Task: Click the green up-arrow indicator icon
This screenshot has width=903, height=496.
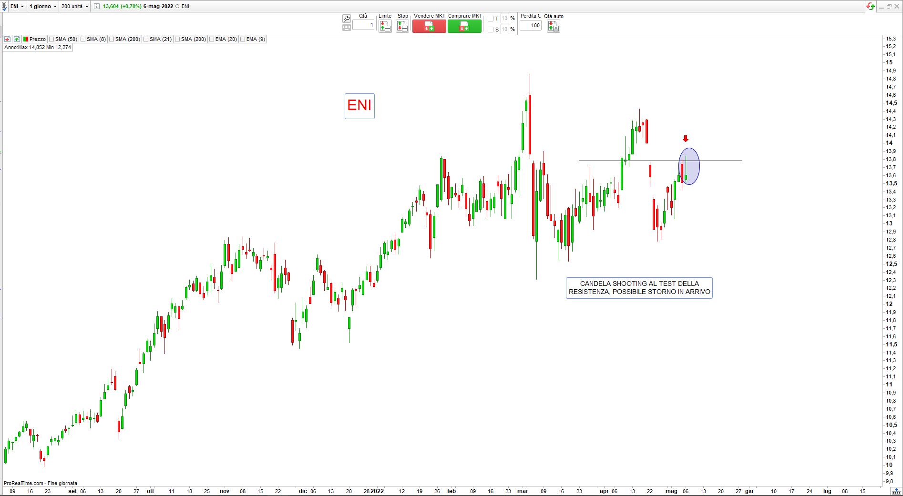Action: [17, 39]
